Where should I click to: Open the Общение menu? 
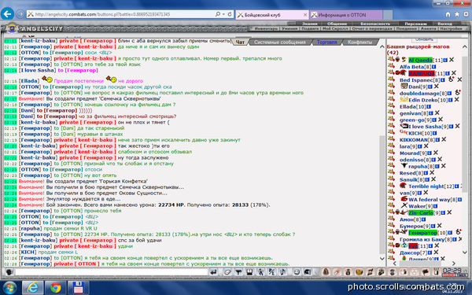[x=337, y=24]
